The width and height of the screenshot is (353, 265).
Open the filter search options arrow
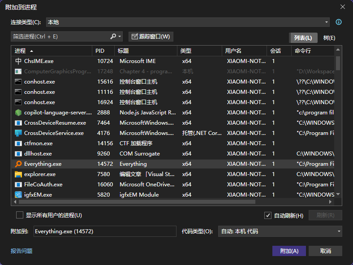tap(120, 37)
